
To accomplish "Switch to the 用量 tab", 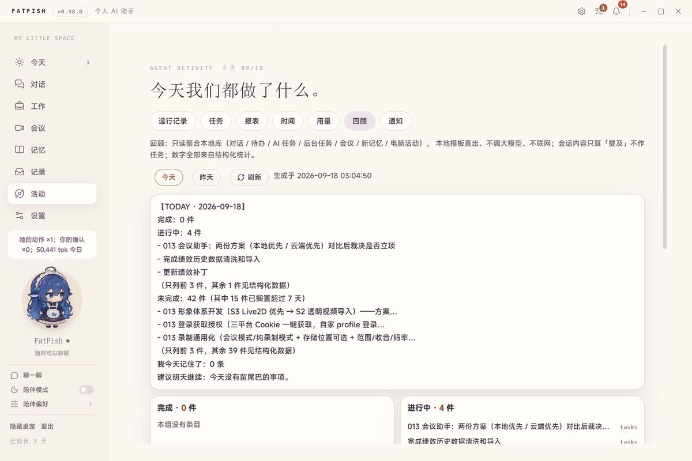I will 324,121.
